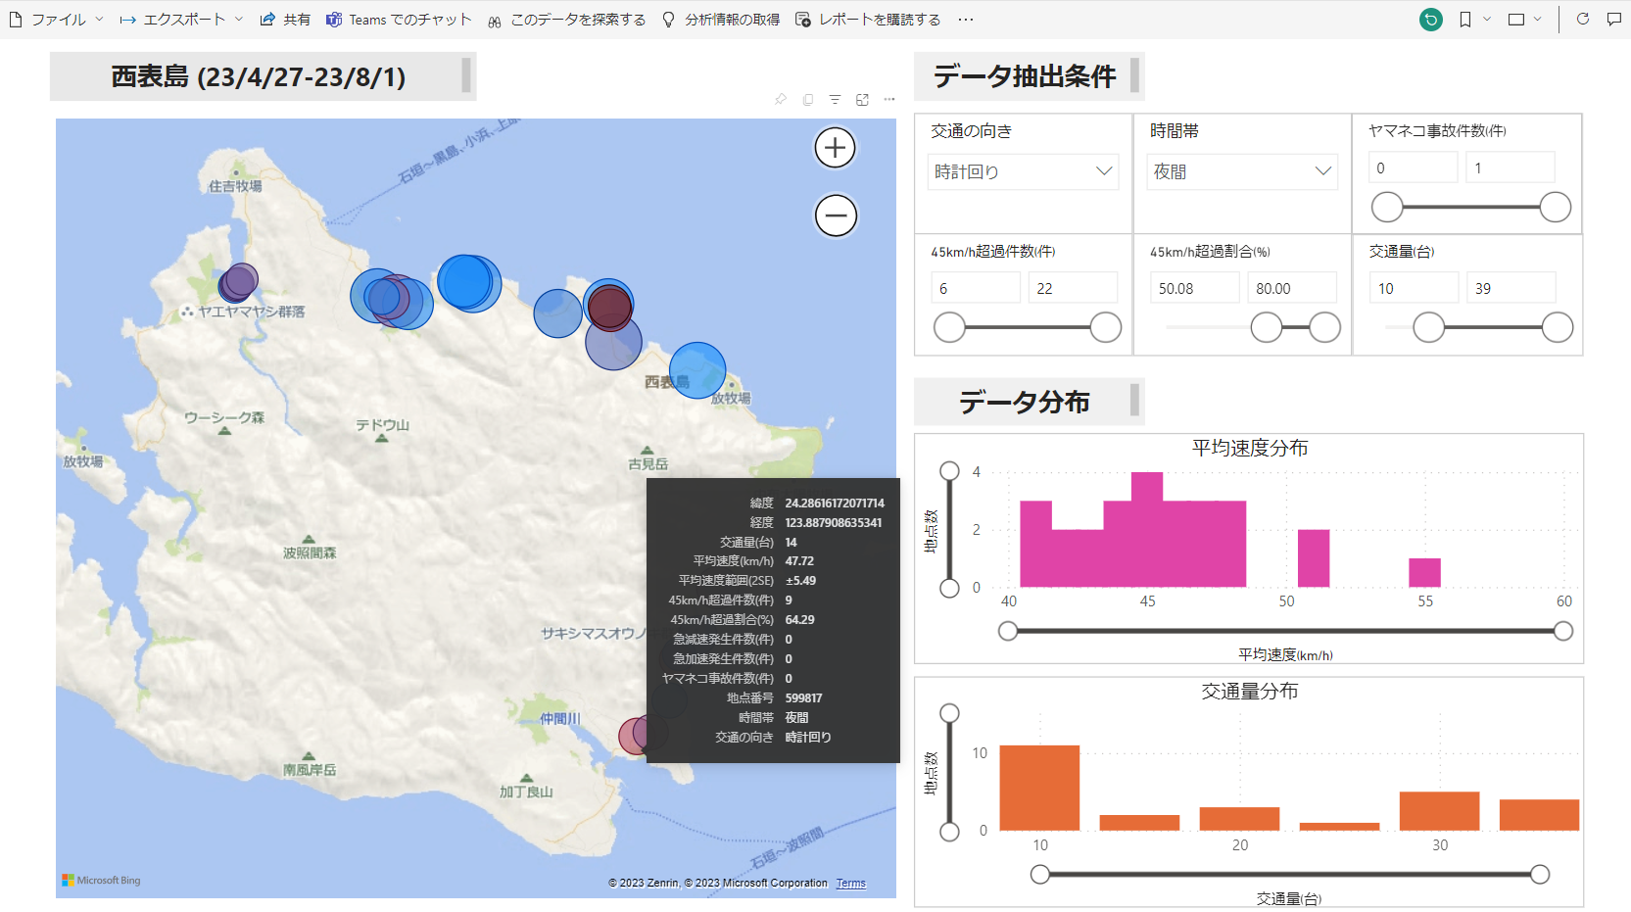Click レポートを購読する button
This screenshot has width=1631, height=912.
coord(868,20)
